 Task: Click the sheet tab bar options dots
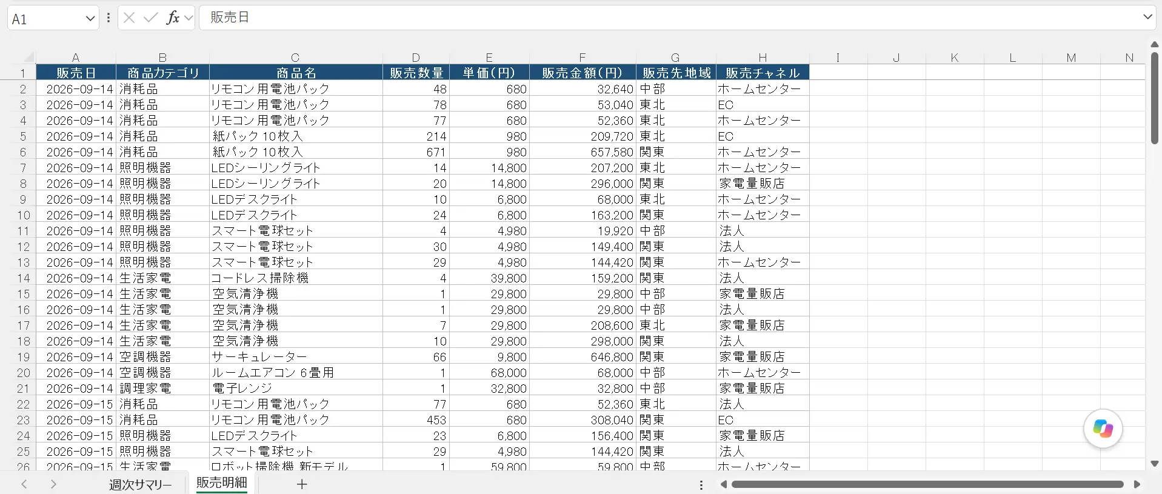[x=701, y=485]
